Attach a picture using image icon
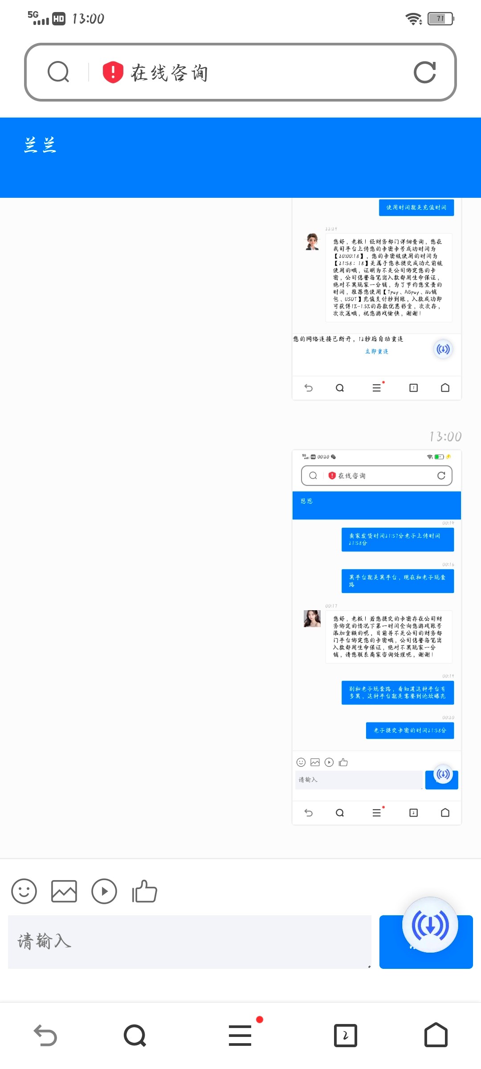Viewport: 481px width, 1069px height. point(64,891)
